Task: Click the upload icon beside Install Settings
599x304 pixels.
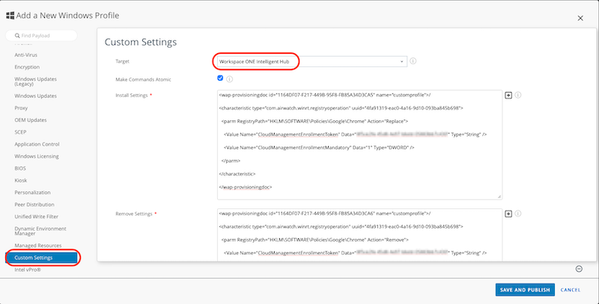Action: (x=508, y=96)
